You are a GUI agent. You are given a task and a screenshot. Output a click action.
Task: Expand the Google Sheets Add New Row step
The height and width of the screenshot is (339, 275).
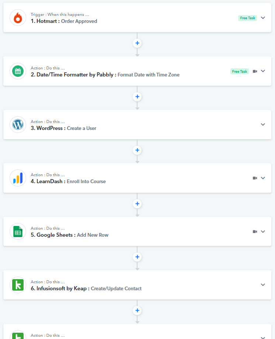pos(263,231)
